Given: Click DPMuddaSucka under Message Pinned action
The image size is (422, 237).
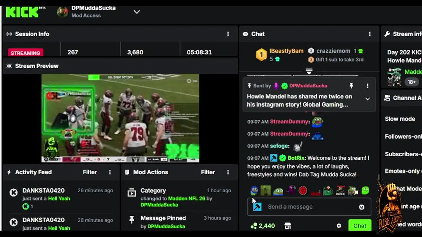Looking at the screenshot, I should point(166,226).
